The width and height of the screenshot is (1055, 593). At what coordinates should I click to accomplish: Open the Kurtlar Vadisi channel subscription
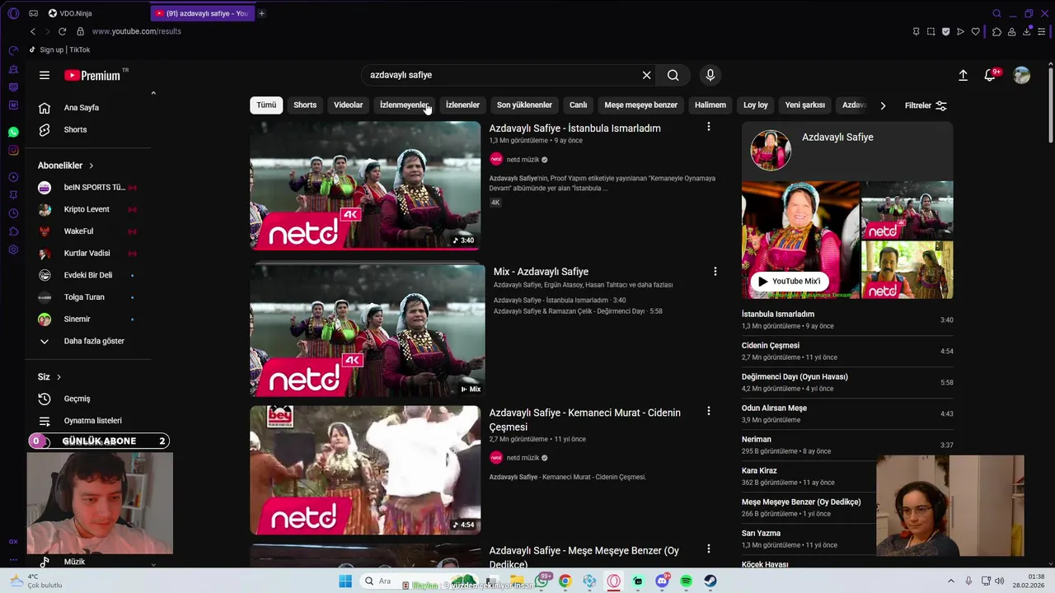click(89, 254)
